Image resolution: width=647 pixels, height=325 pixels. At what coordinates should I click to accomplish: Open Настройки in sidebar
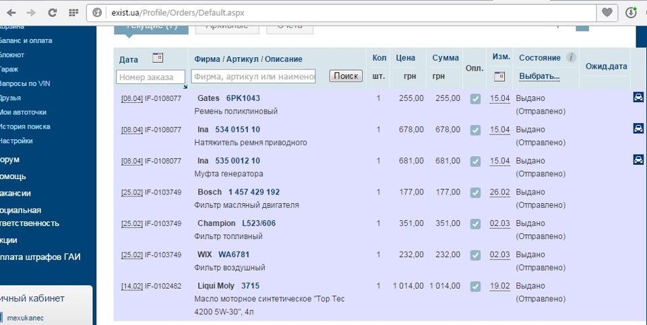(16, 141)
